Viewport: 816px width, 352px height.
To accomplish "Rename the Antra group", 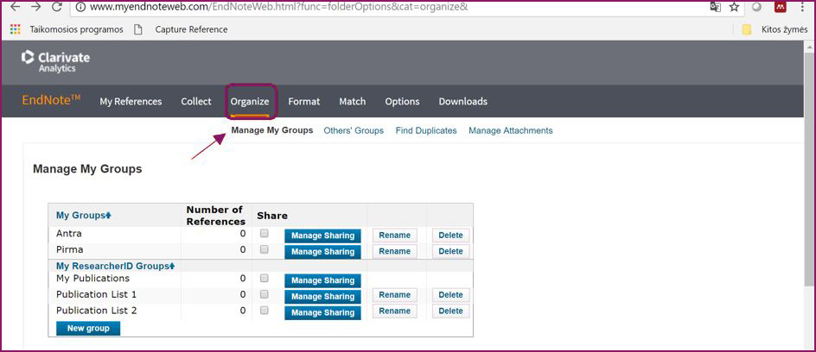I will (394, 236).
